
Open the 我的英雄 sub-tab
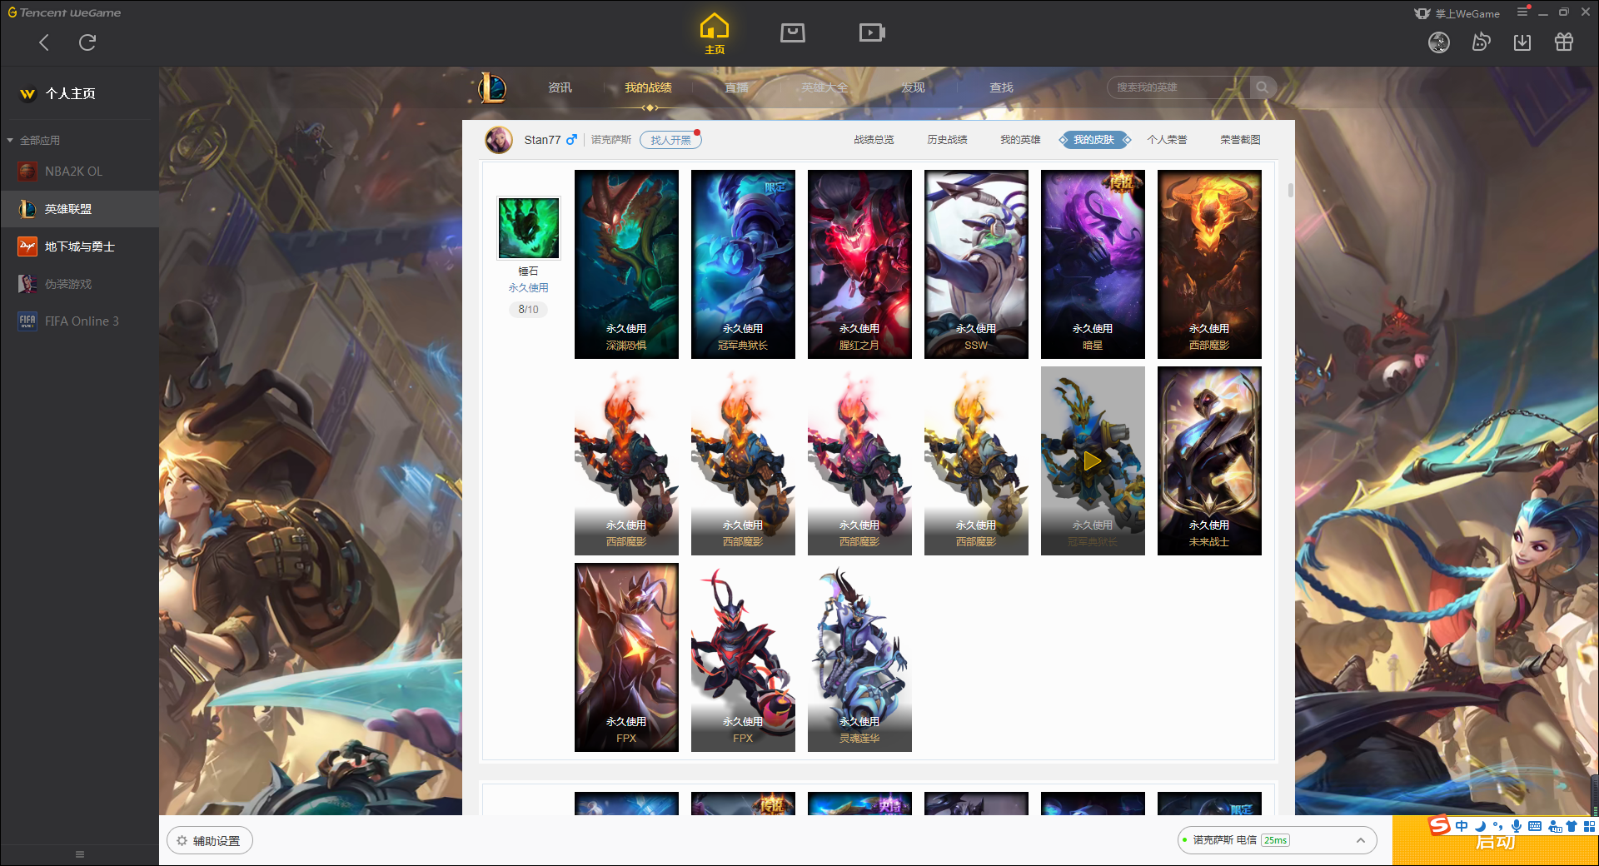point(1020,140)
